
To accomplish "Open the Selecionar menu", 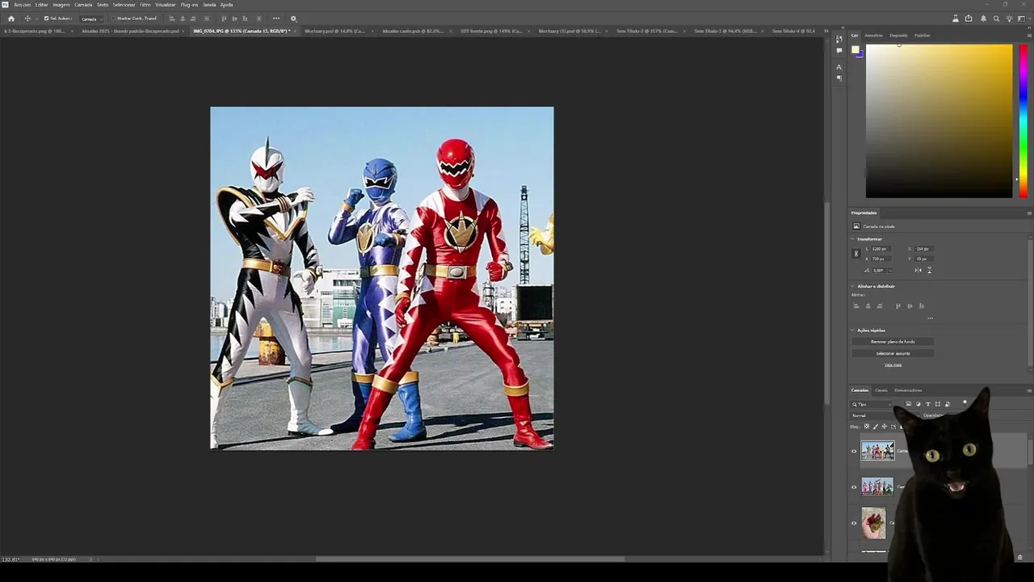I will (124, 5).
